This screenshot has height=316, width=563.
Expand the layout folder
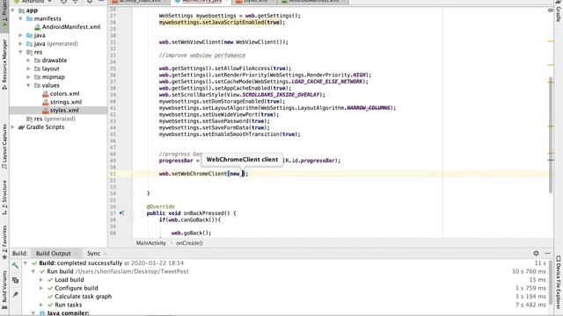point(28,68)
